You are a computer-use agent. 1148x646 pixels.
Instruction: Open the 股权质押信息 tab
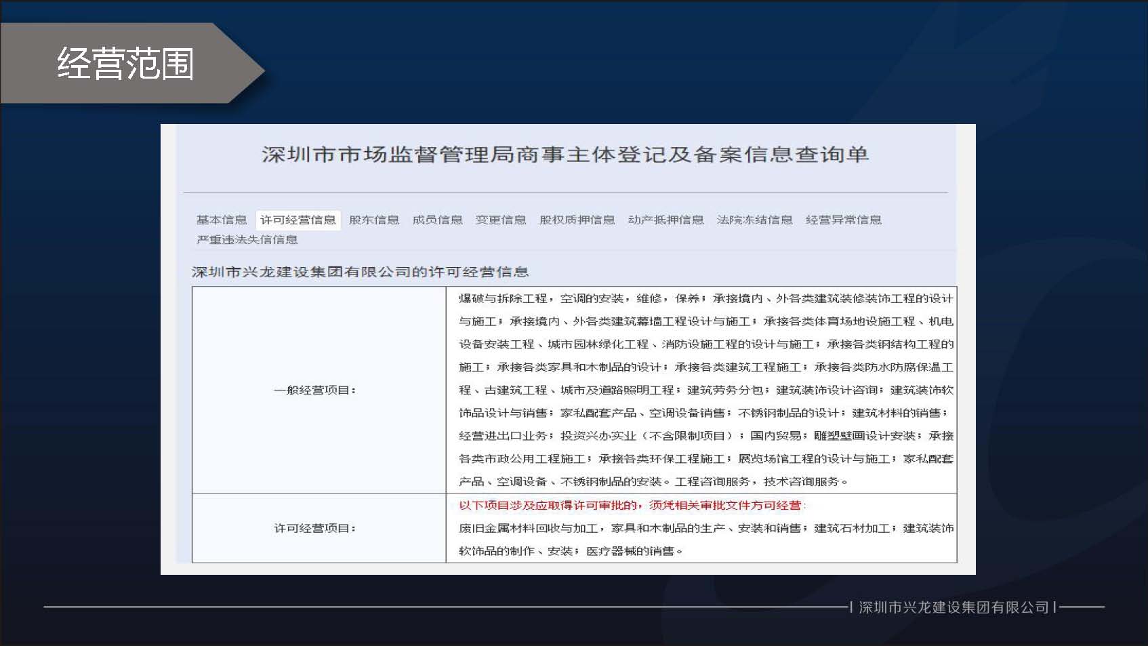[x=577, y=220]
